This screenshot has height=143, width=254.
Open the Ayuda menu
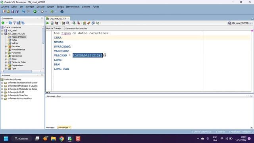[x=96, y=7]
